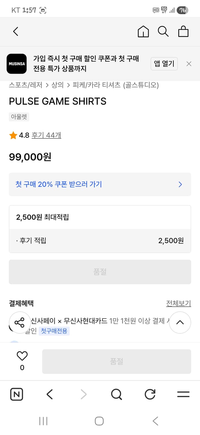This screenshot has height=435, width=200.
Task: Collapse the page using the scroll-to-top chevron
Action: point(180,322)
